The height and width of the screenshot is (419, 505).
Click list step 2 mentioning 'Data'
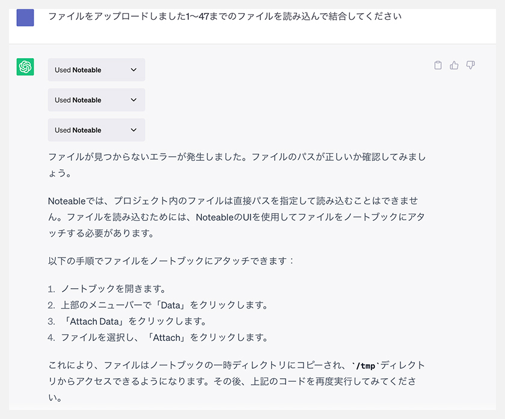point(158,305)
